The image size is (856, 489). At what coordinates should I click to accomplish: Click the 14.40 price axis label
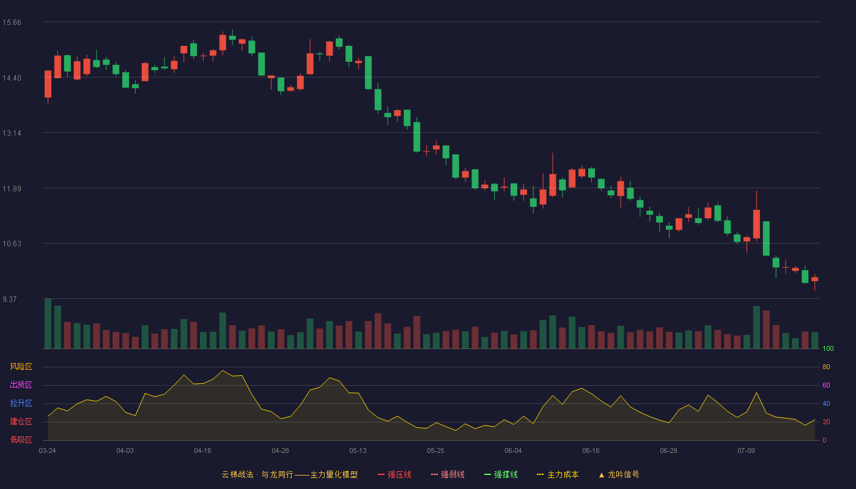[12, 78]
